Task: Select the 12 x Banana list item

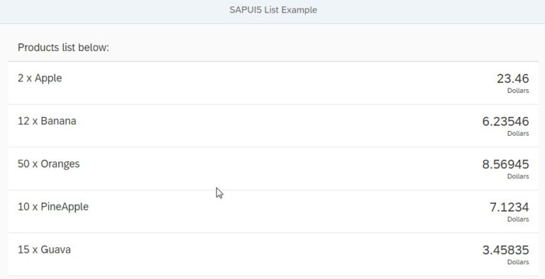Action: point(273,125)
